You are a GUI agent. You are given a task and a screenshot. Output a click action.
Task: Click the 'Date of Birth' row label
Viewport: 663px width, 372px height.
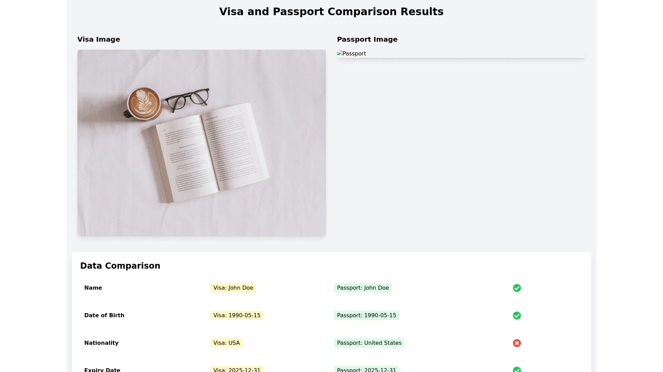104,316
